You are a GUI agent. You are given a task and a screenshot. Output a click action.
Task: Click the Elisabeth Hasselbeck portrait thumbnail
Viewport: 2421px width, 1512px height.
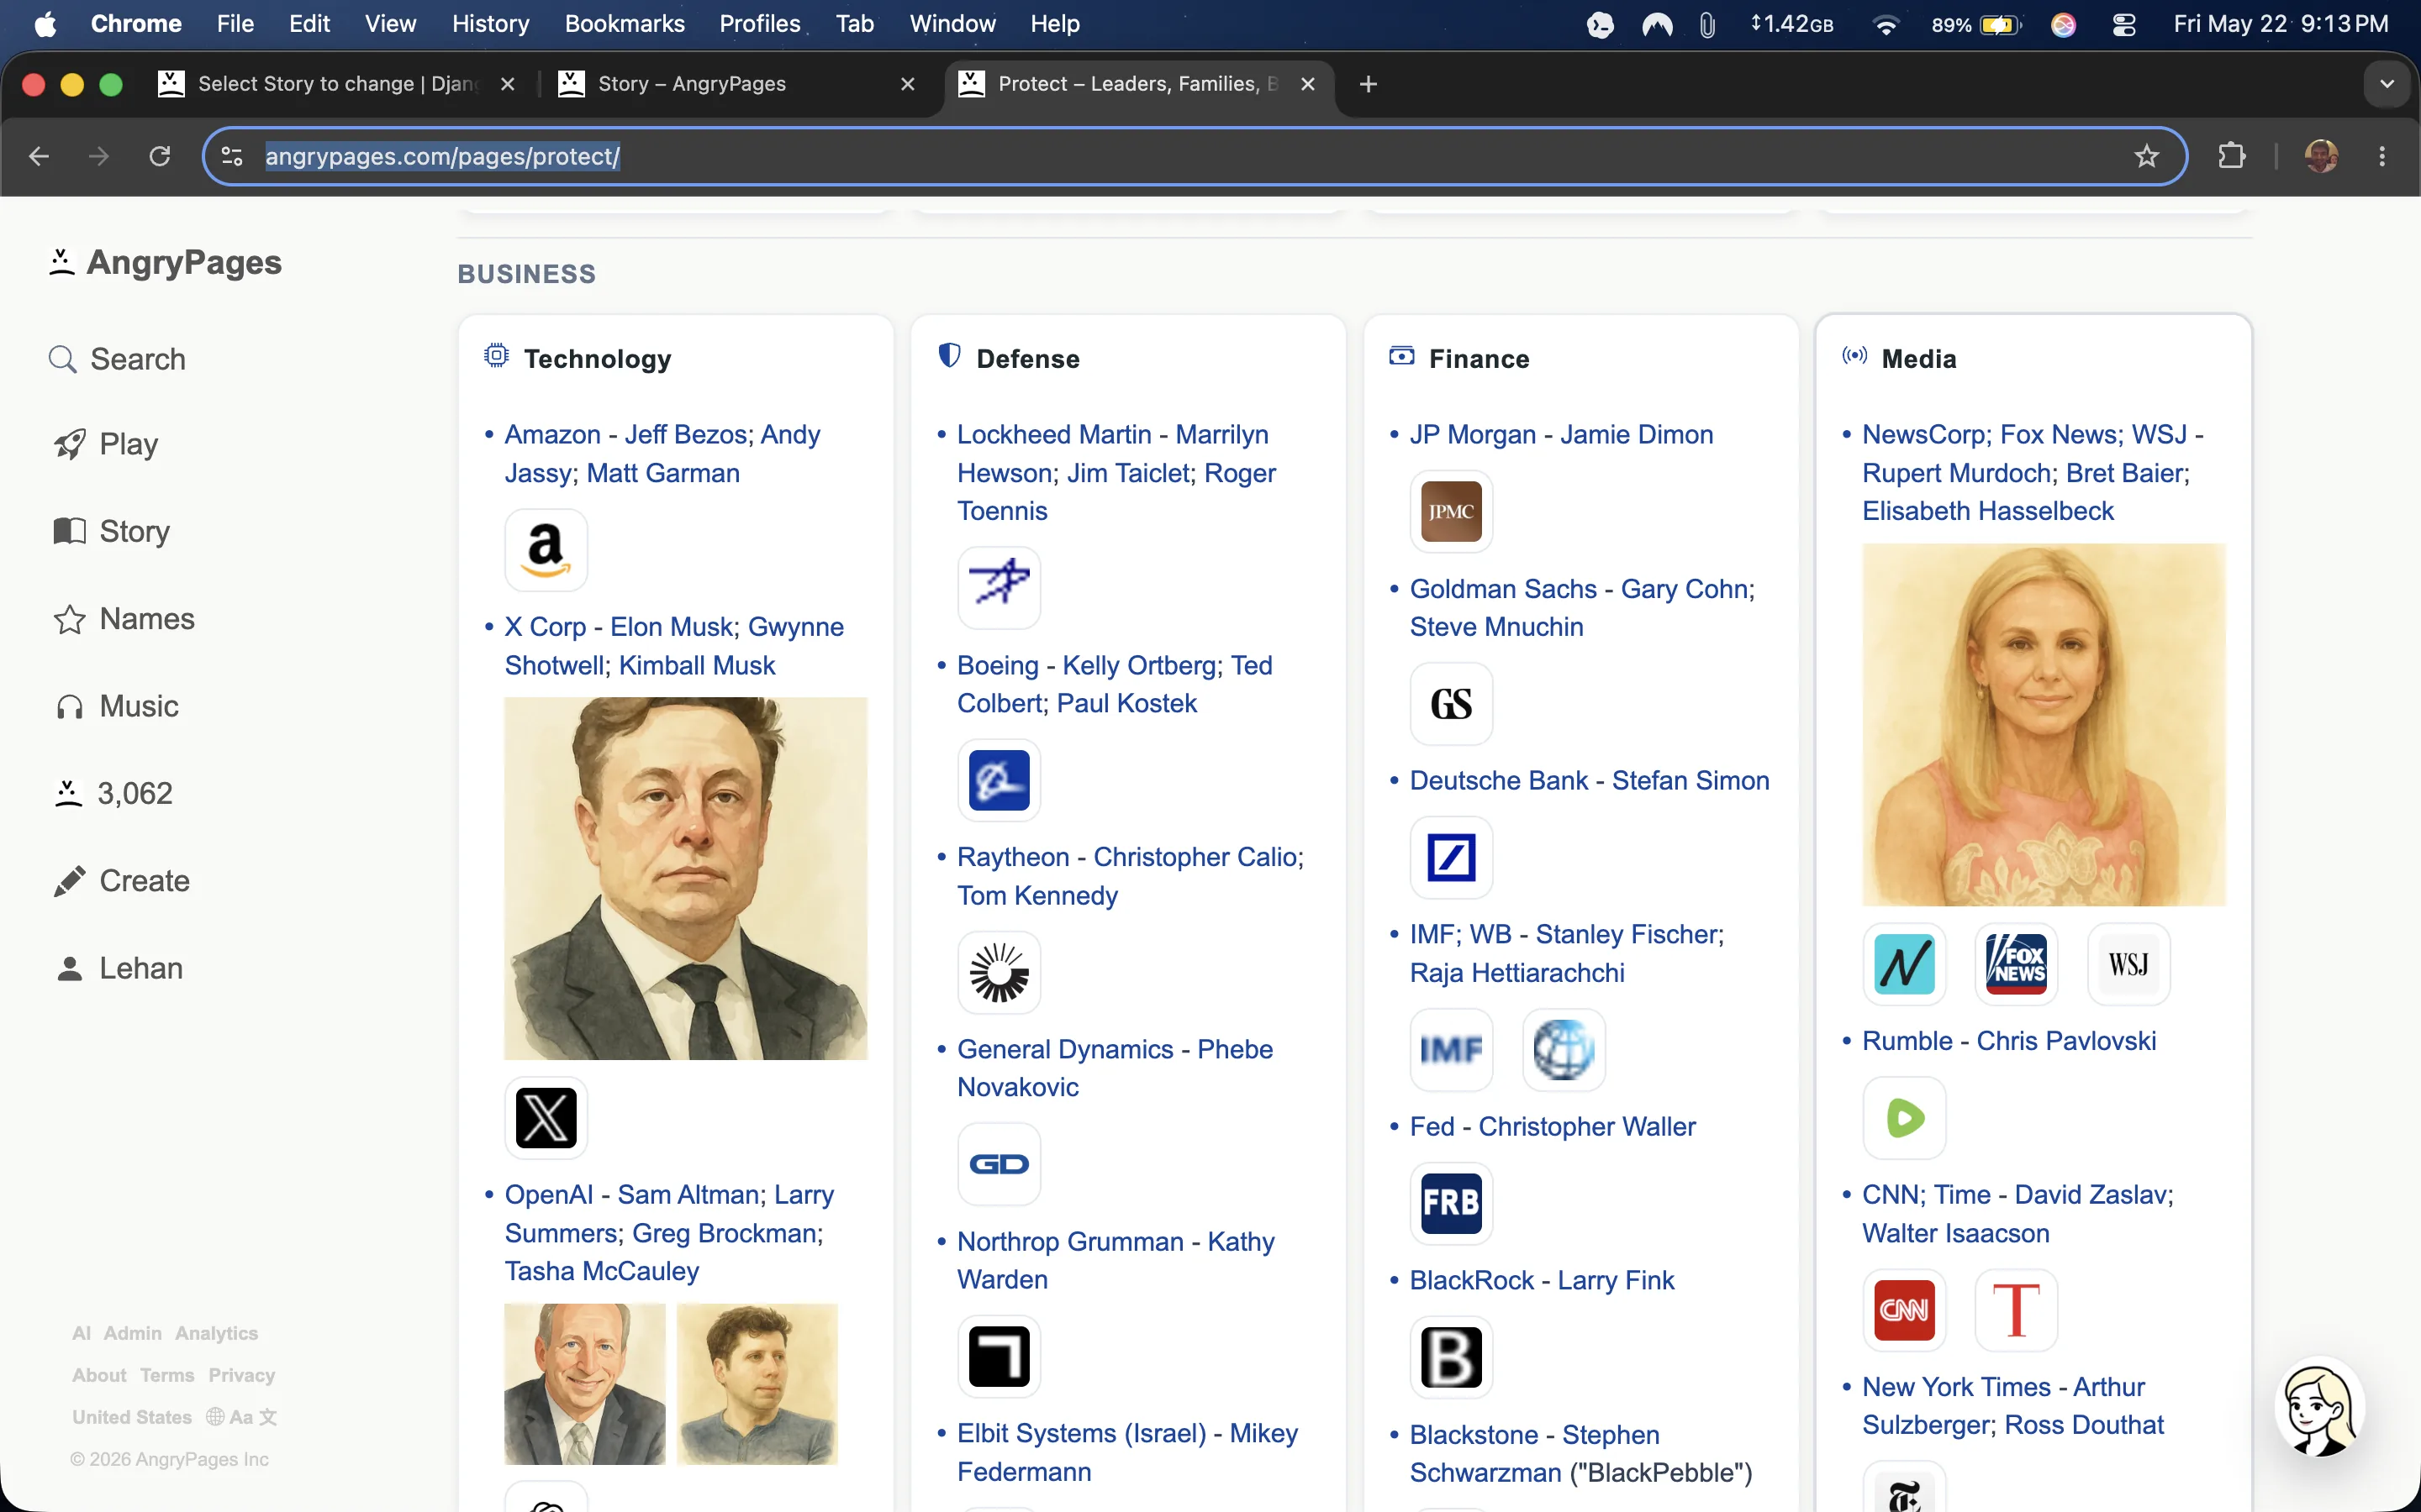click(2043, 725)
